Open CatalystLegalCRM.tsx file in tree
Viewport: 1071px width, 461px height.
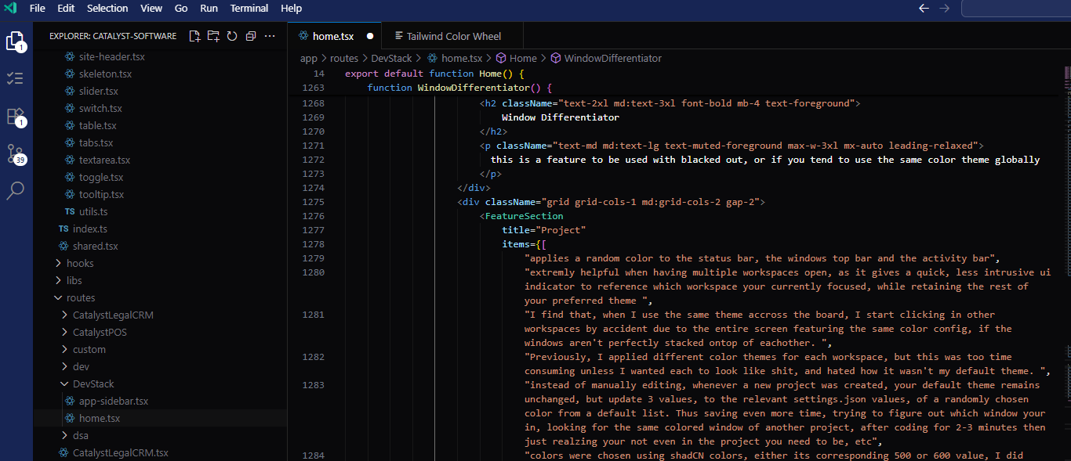pos(120,452)
